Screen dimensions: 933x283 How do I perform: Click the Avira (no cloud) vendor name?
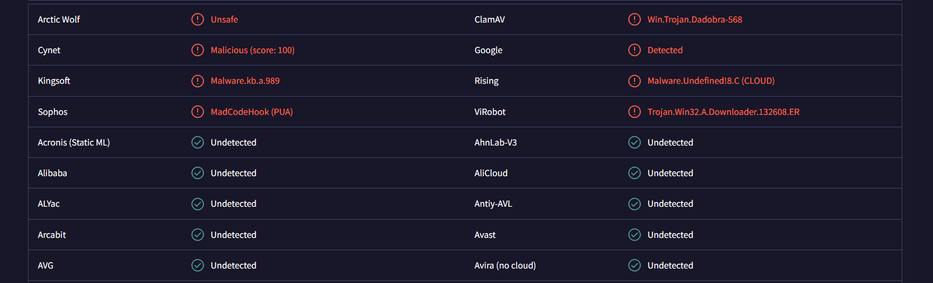tap(505, 265)
